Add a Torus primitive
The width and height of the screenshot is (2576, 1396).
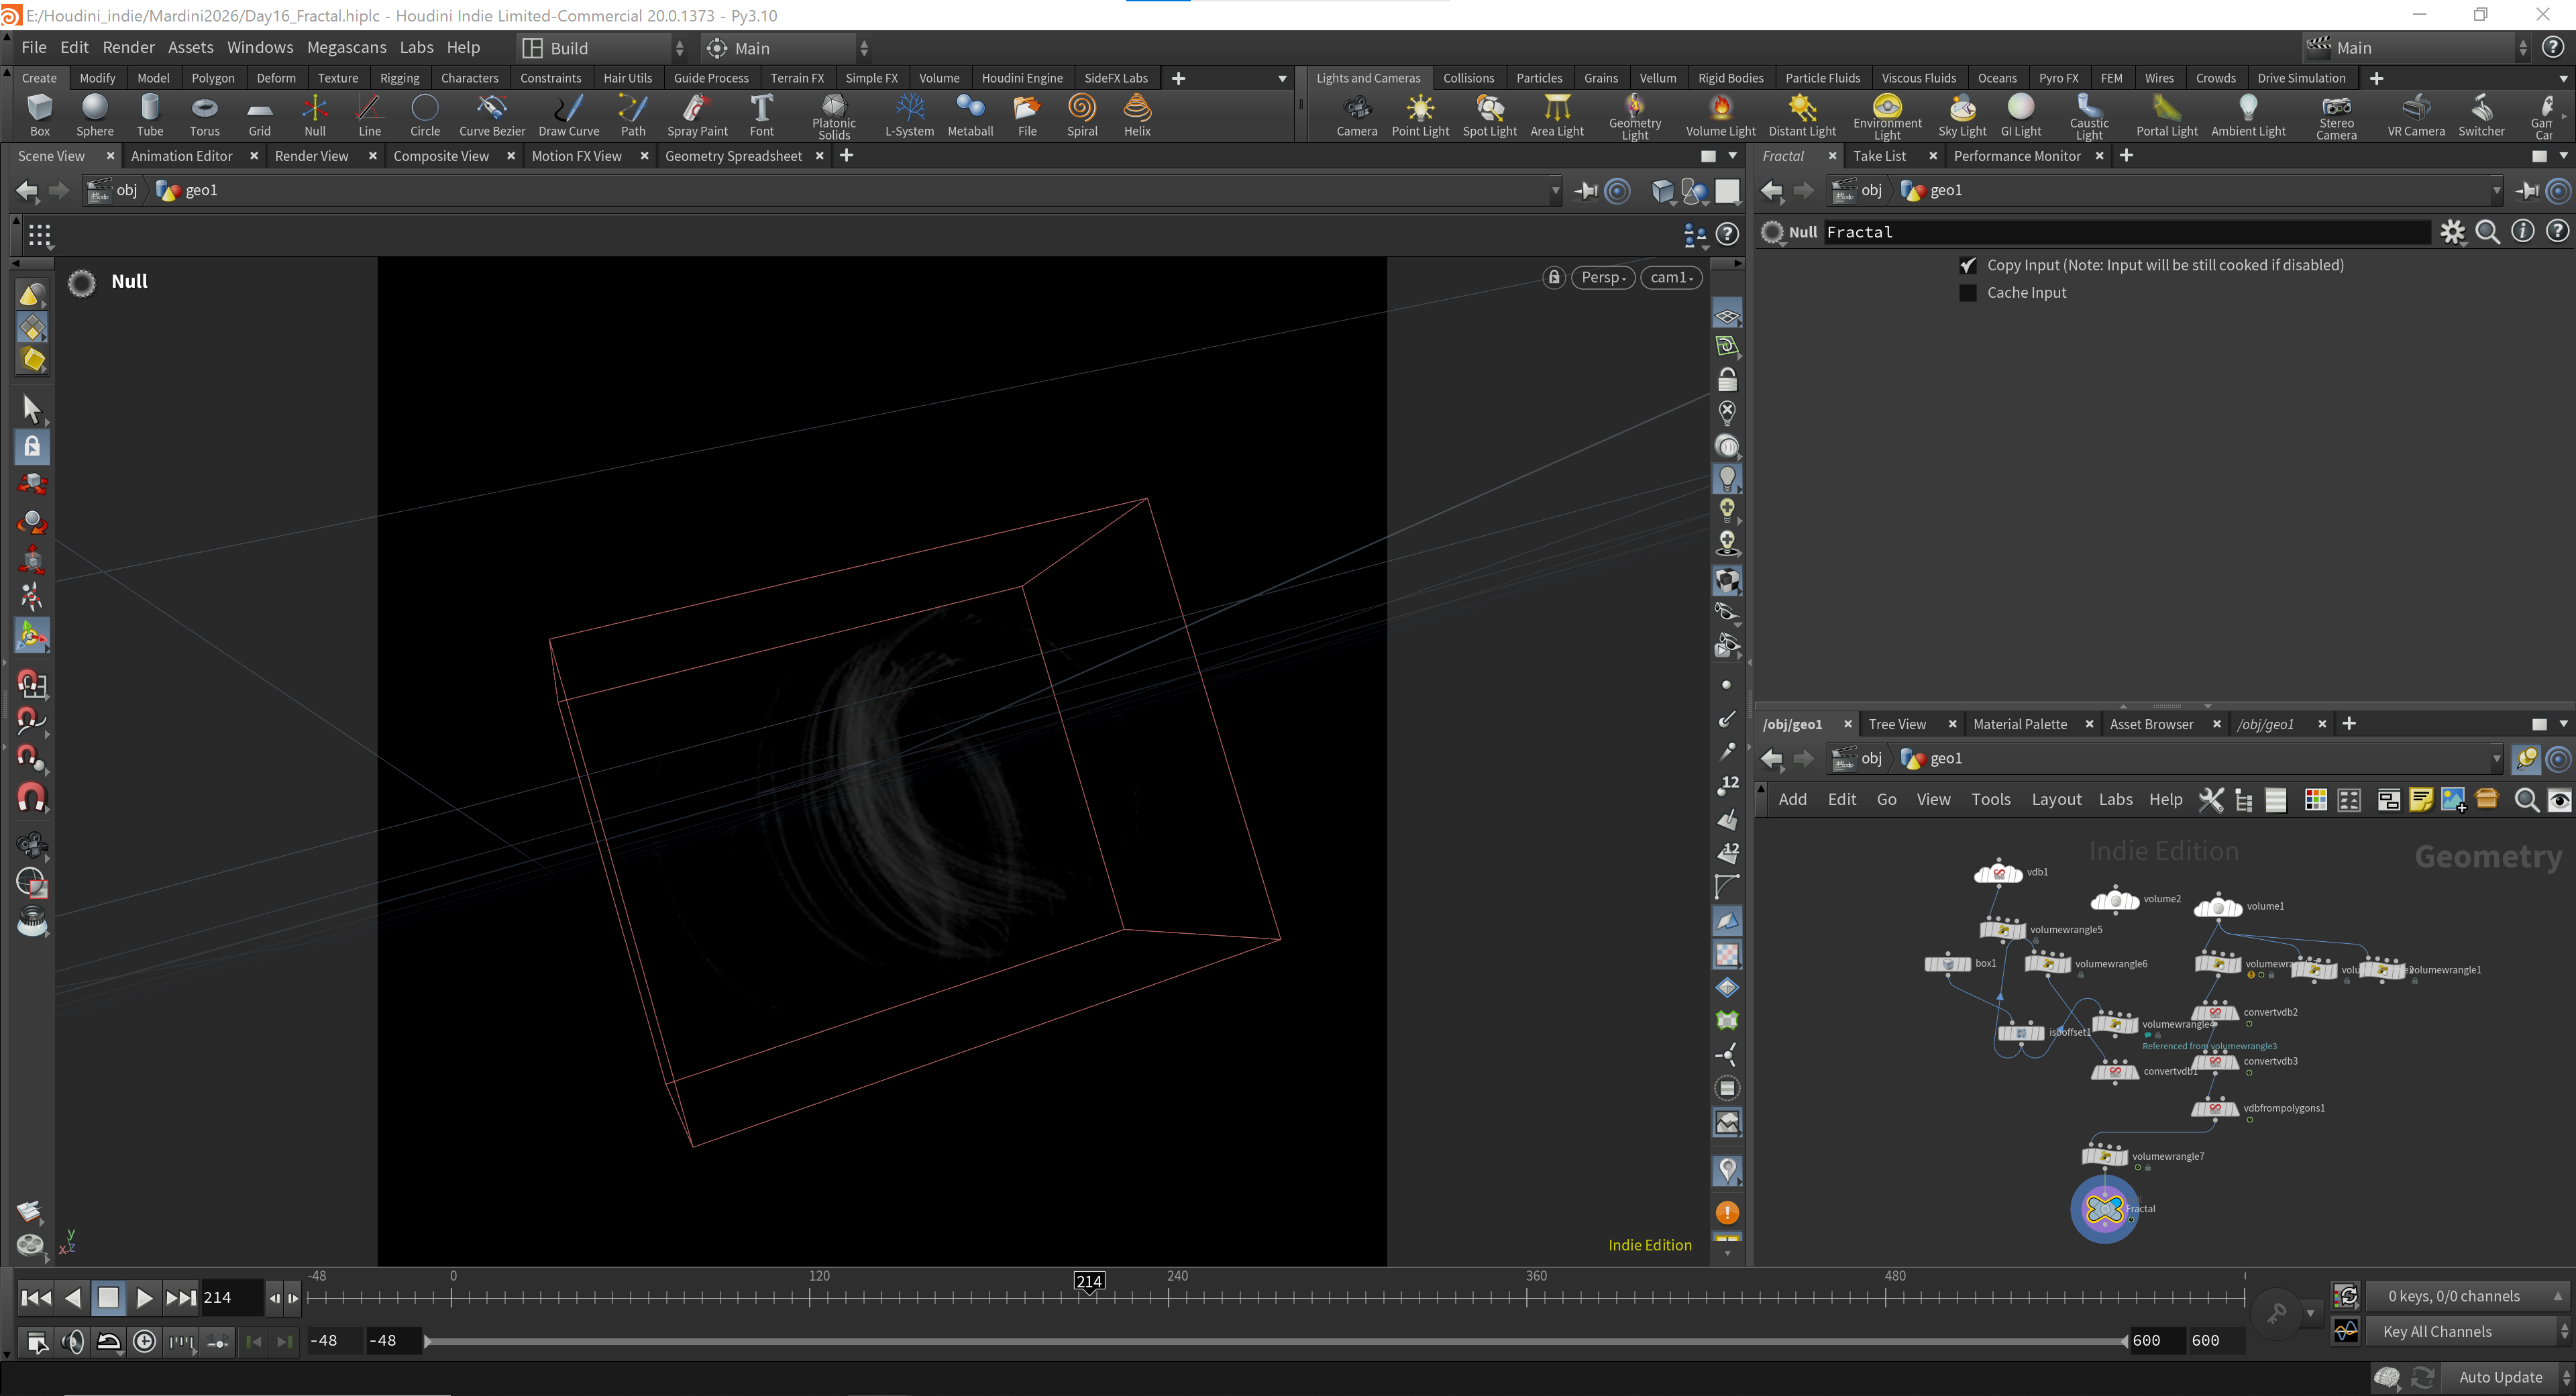pyautogui.click(x=205, y=115)
